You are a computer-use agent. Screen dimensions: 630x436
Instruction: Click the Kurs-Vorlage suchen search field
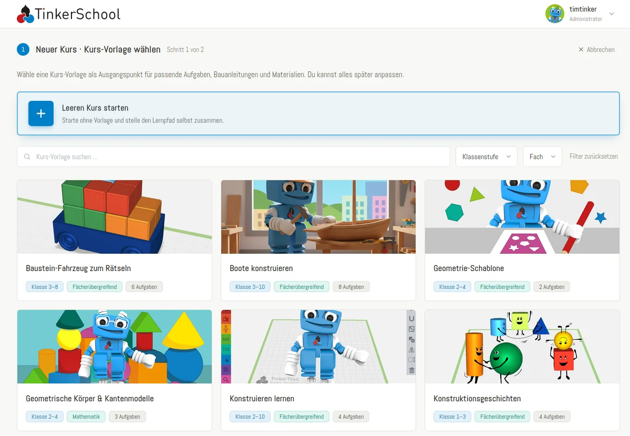[233, 157]
